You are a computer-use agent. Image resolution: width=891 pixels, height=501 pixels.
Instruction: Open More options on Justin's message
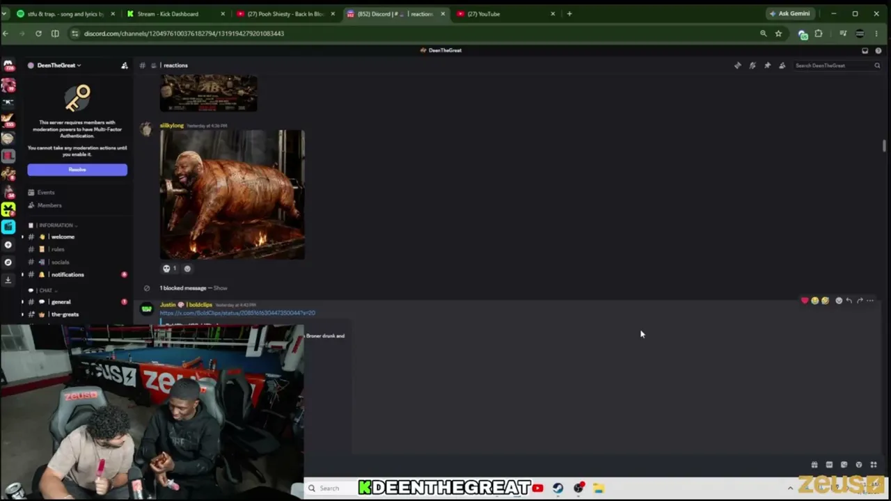point(870,301)
